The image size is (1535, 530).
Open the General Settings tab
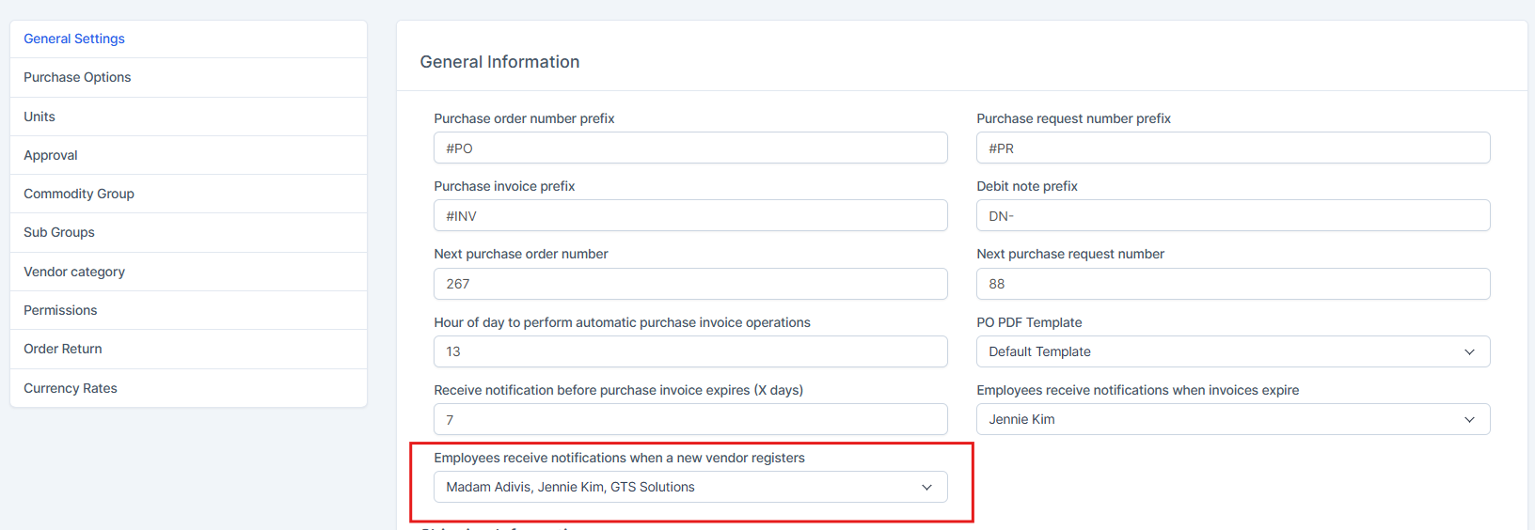[x=74, y=39]
